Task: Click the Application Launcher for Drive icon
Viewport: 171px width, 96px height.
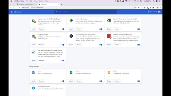Action: (34, 21)
